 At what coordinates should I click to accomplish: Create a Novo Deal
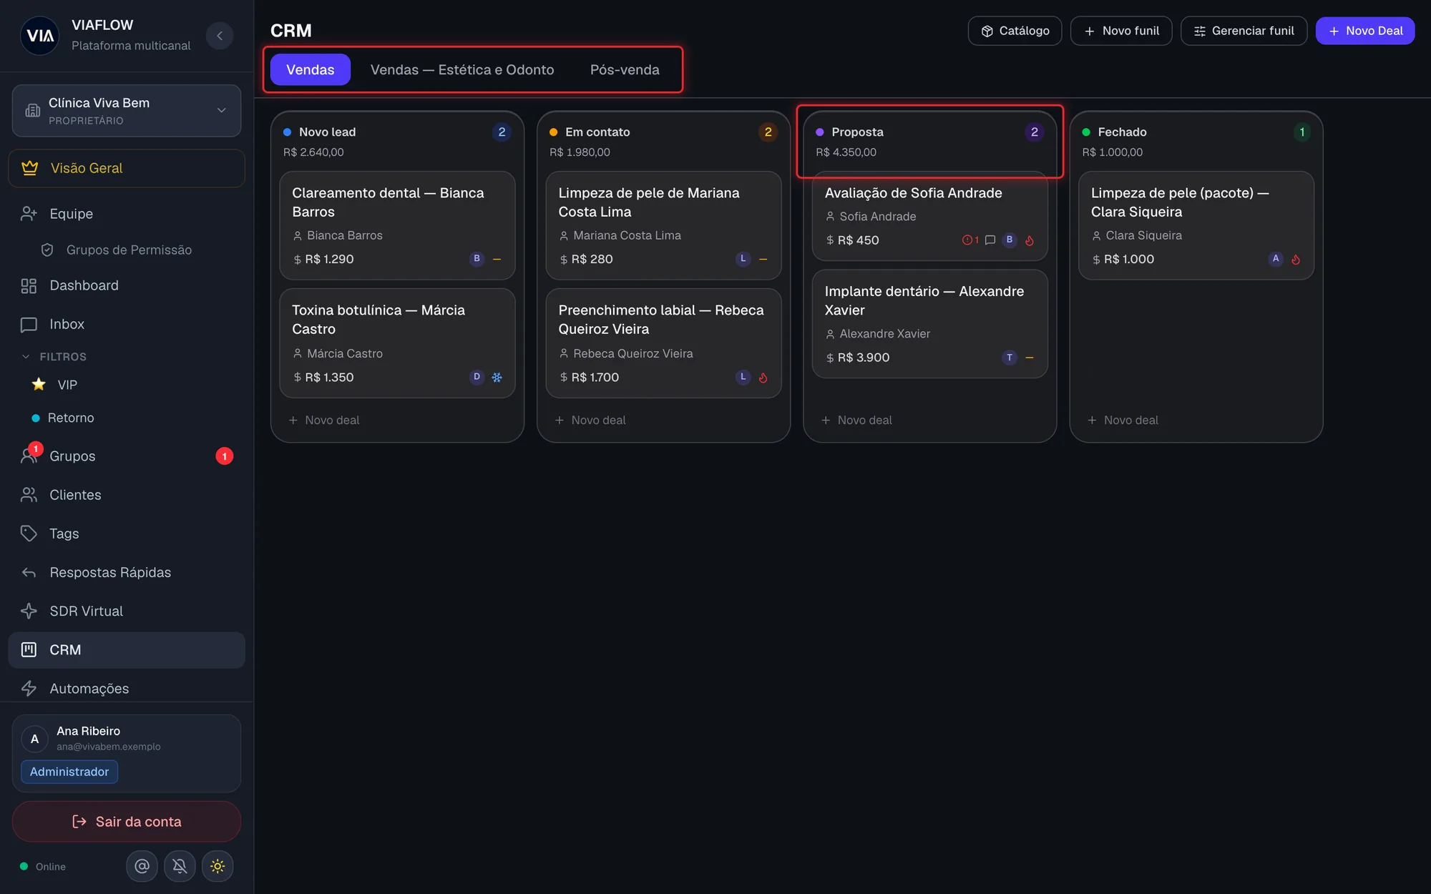click(x=1364, y=31)
